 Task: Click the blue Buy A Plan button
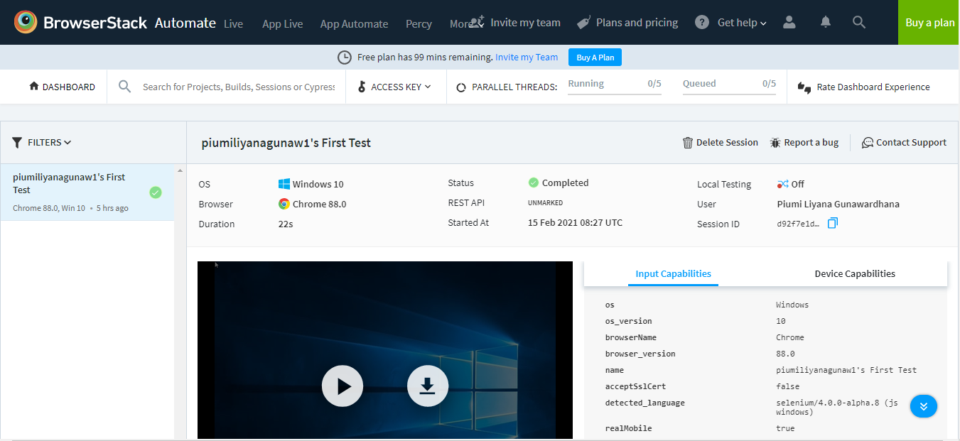(x=595, y=58)
